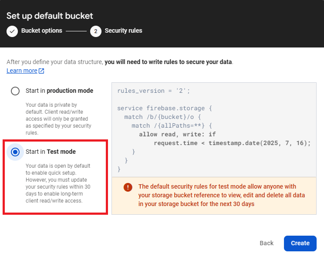Image resolution: width=324 pixels, height=257 pixels.
Task: Select the Test mode radio button
Action: (x=15, y=152)
